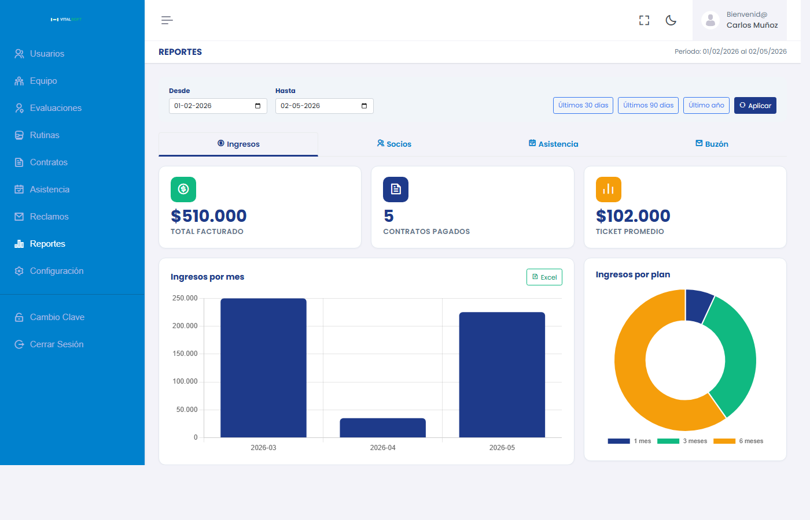Click the Asistencia calendar icon in sidebar
The image size is (810, 520).
pyautogui.click(x=19, y=190)
